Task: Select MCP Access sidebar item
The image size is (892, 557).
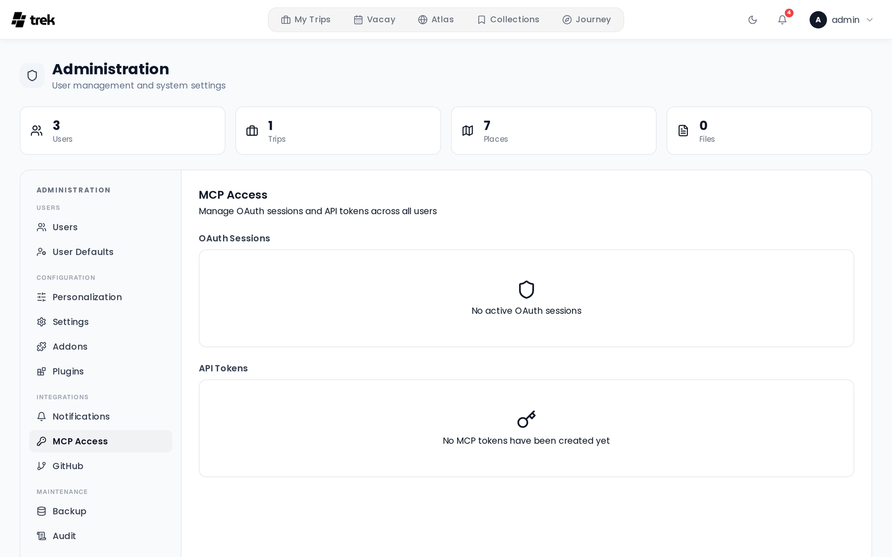Action: click(100, 441)
